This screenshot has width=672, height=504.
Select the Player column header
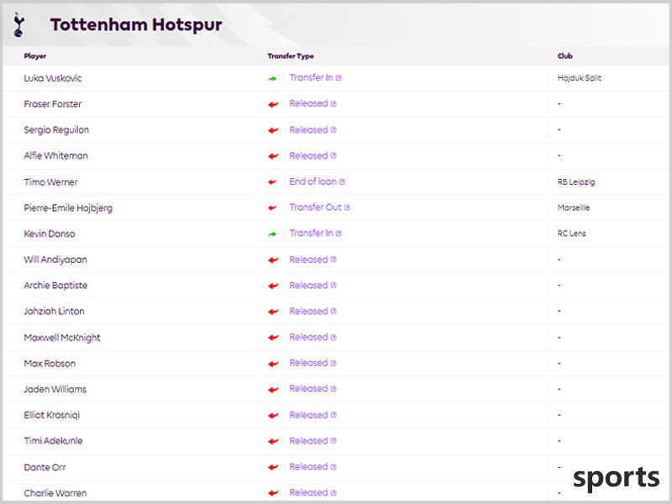point(35,56)
